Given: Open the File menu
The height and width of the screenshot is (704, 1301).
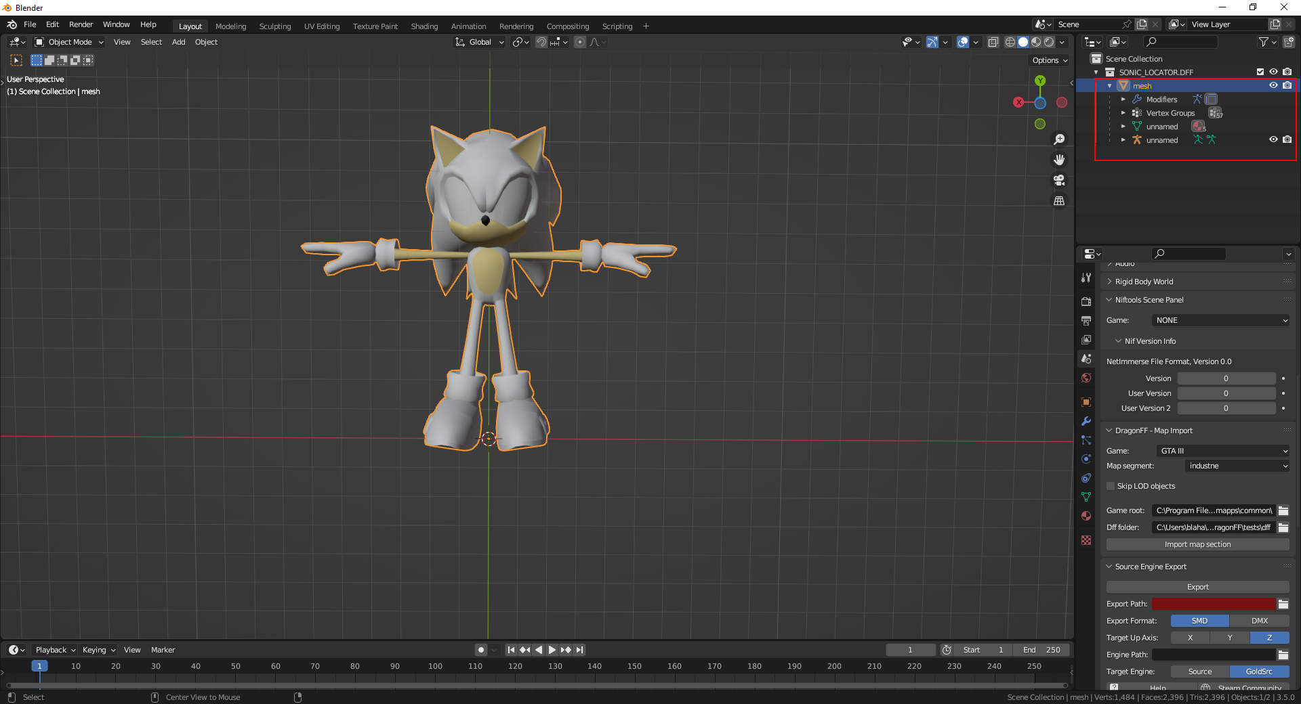Looking at the screenshot, I should [x=30, y=24].
